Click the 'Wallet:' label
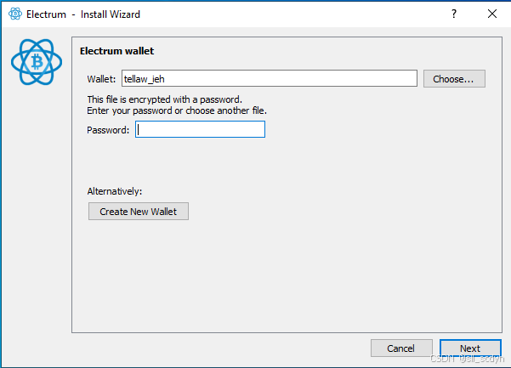Screen dimensions: 511x368 tap(101, 79)
